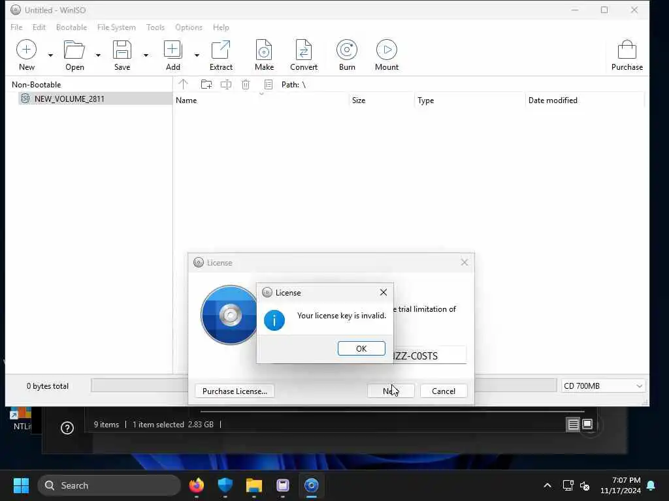Click the large icons view in Explorer window
Image resolution: width=669 pixels, height=501 pixels.
587,424
